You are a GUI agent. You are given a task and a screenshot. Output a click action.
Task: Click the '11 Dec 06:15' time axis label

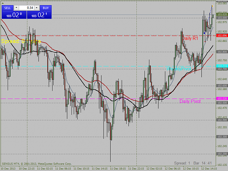pos(63,169)
